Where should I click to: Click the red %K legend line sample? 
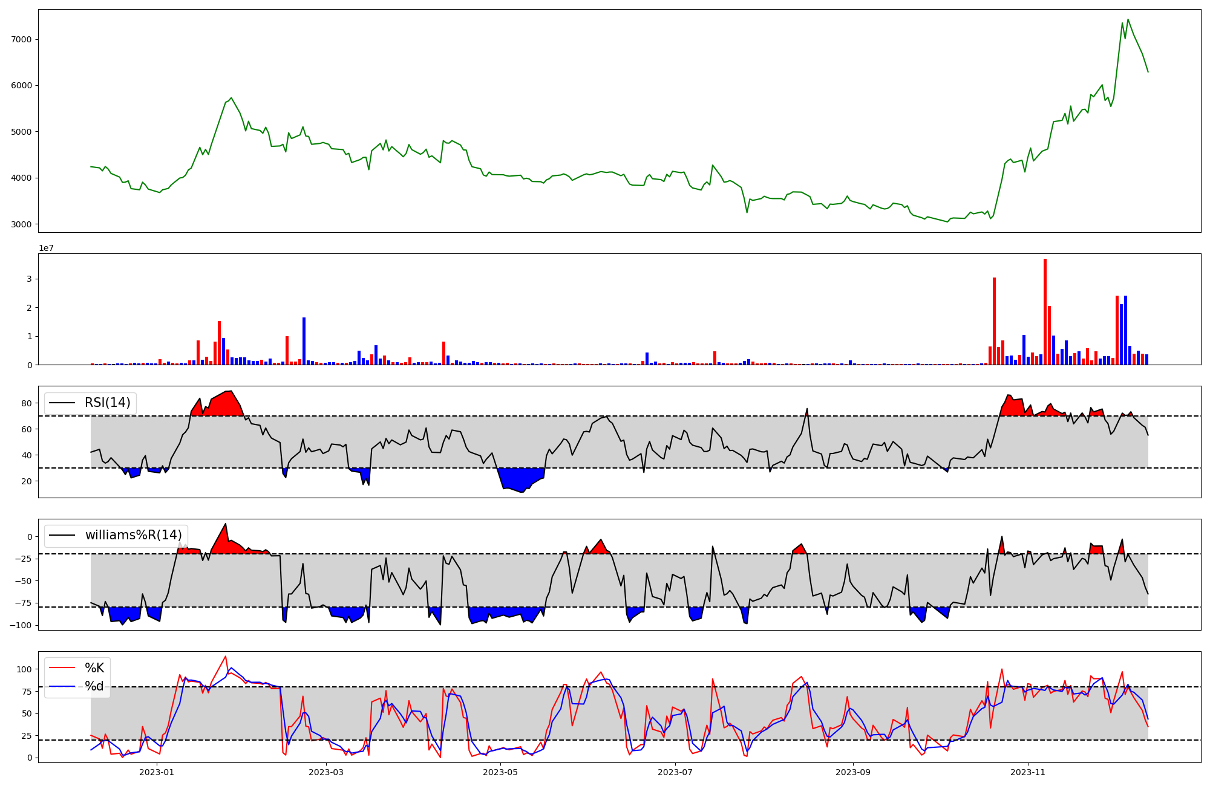tap(62, 668)
